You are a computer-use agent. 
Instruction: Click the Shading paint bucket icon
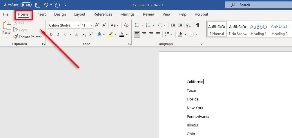pos(180,34)
